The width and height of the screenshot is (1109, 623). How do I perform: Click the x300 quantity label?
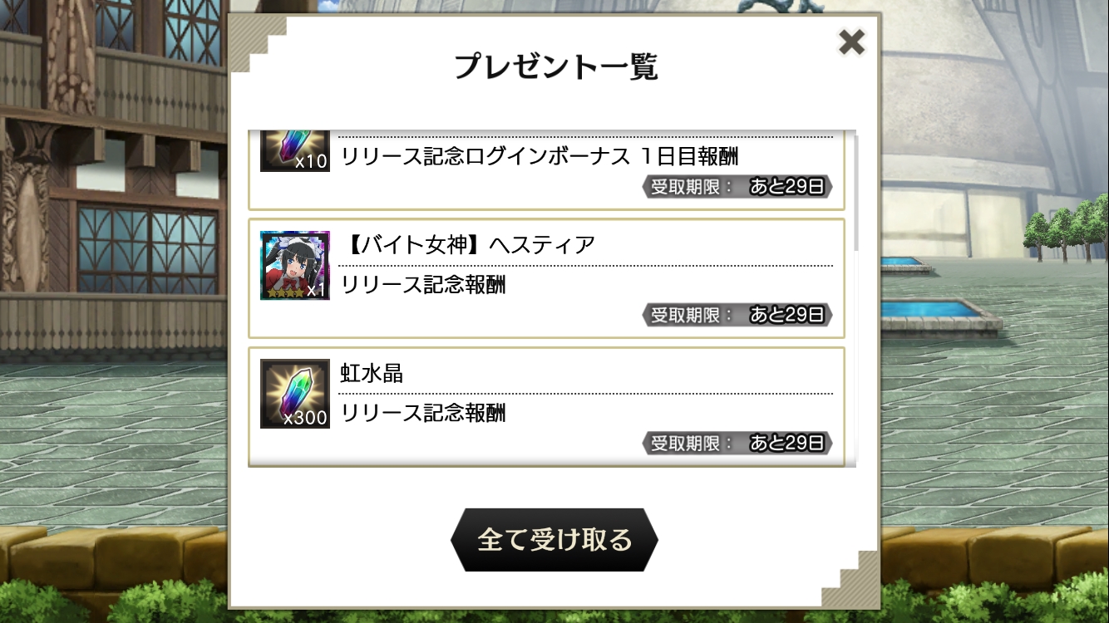pyautogui.click(x=305, y=418)
